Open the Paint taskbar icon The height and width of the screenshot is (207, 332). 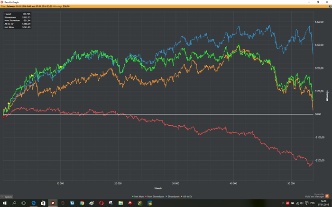[92, 203]
